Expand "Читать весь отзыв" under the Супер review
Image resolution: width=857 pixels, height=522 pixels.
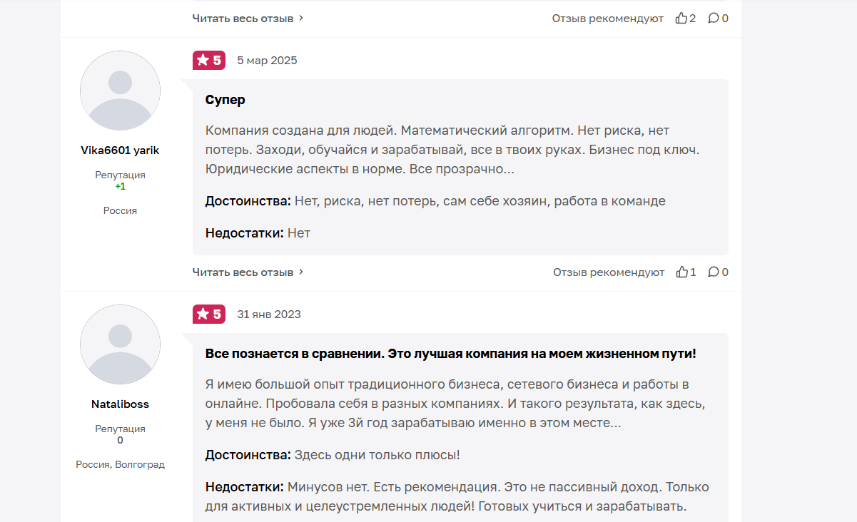click(248, 272)
